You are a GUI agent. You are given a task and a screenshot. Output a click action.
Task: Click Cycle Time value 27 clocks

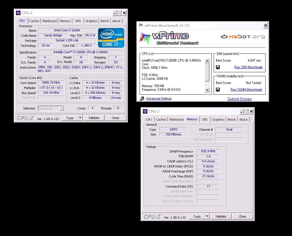pyautogui.click(x=208, y=176)
